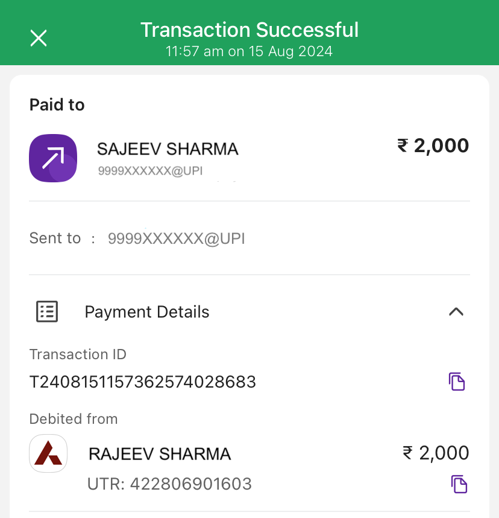Click the Paid to heading

pos(57,105)
